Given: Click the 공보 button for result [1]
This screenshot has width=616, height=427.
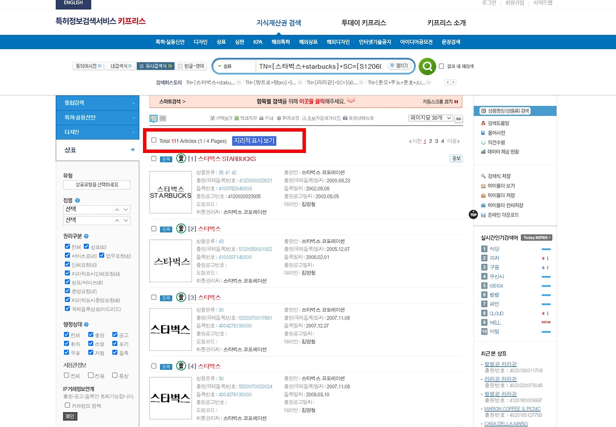Looking at the screenshot, I should click(x=455, y=158).
